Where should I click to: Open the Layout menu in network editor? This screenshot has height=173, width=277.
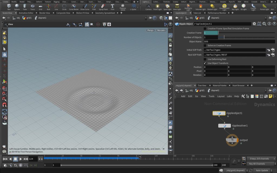click(221, 97)
